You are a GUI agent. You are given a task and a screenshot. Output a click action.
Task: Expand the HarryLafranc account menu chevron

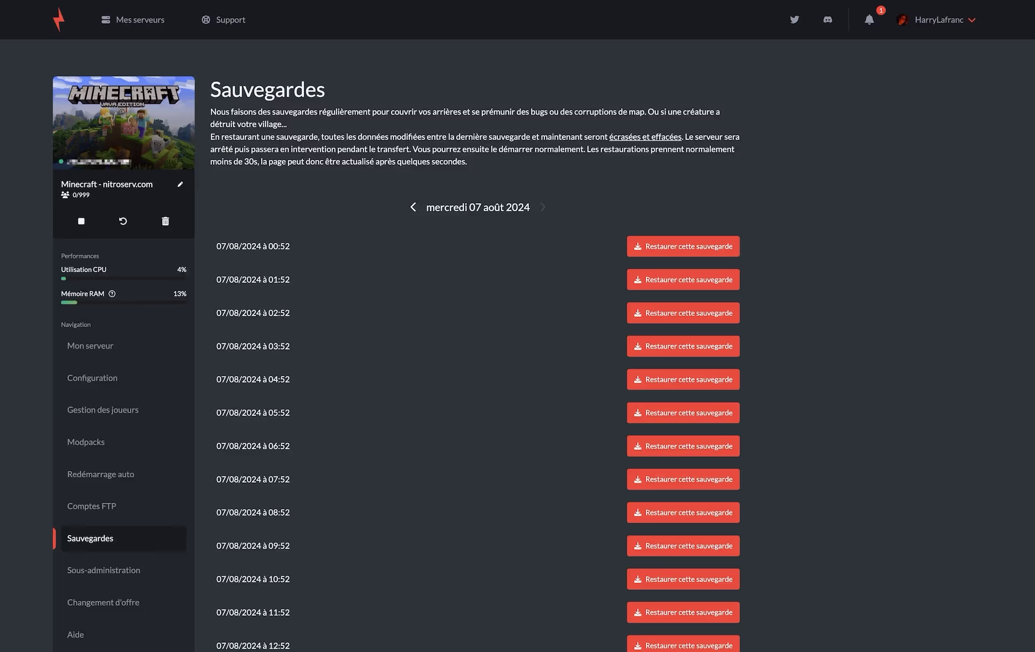click(x=971, y=20)
